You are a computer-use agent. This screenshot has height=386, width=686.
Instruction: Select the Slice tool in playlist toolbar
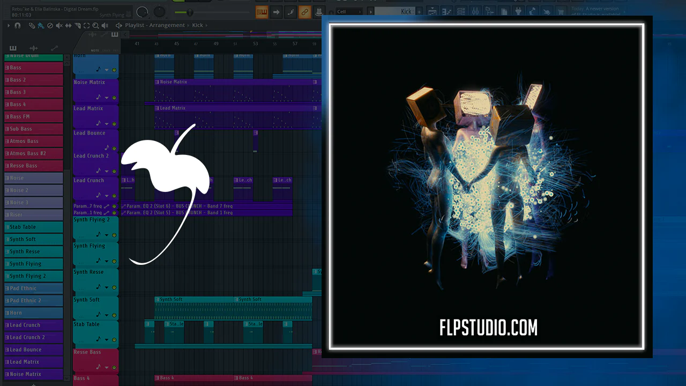[x=77, y=25]
